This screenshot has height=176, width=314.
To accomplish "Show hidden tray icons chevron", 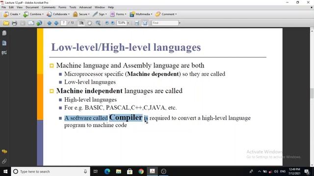I will pos(260,172).
